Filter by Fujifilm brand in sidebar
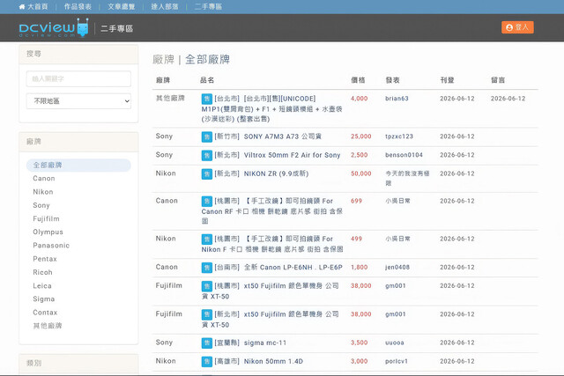564x376 pixels. click(x=46, y=218)
